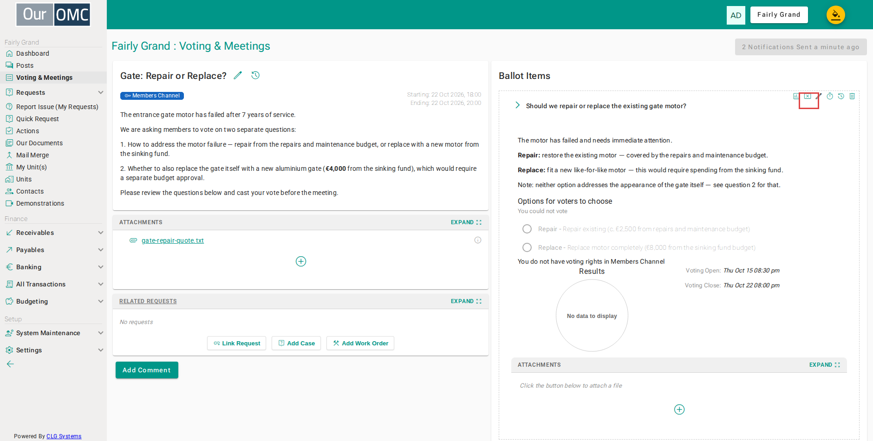Click the Add Case button
873x441 pixels.
pos(296,343)
